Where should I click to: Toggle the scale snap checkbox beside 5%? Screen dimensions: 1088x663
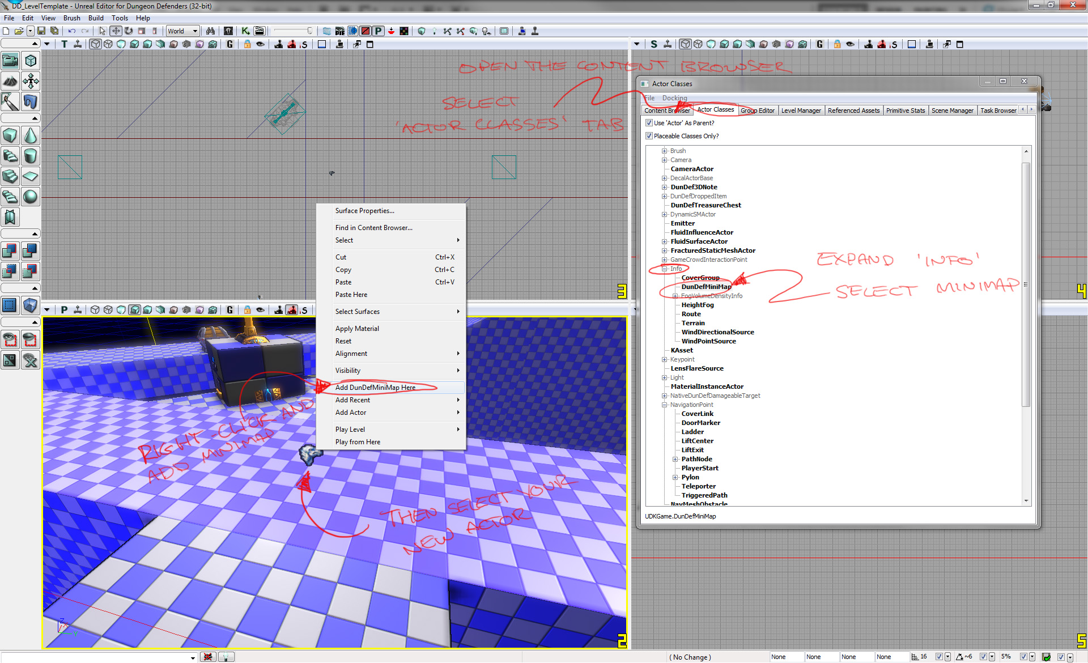pos(1023,657)
